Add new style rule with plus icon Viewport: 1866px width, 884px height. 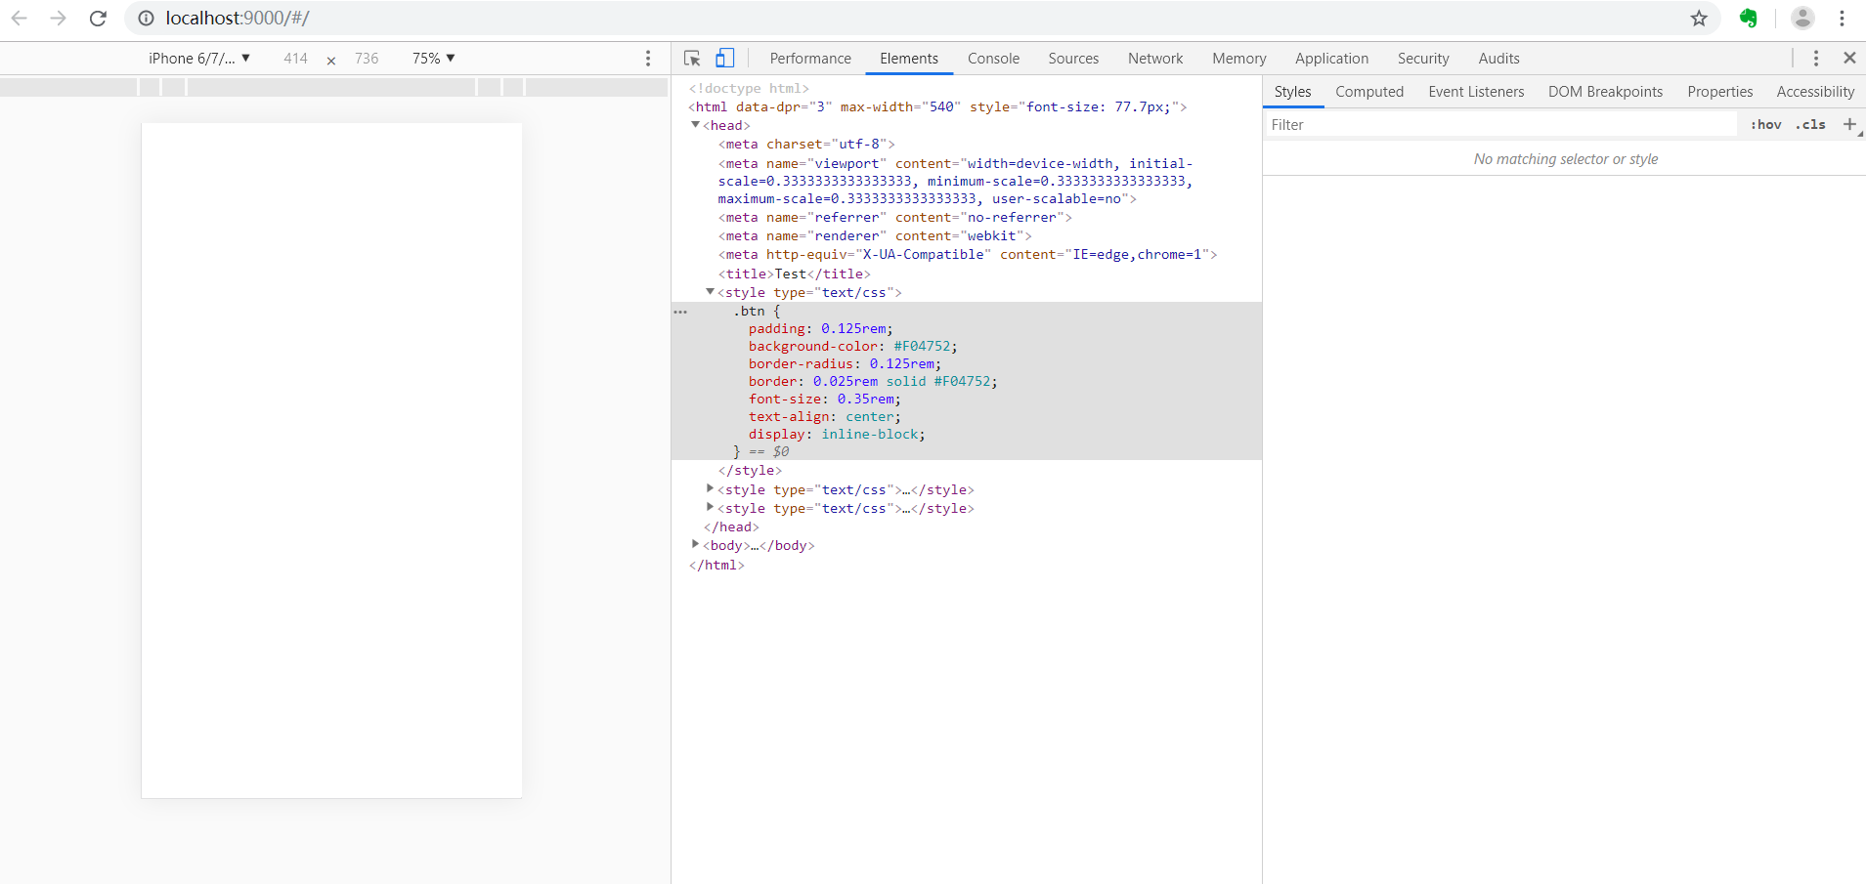pos(1849,124)
